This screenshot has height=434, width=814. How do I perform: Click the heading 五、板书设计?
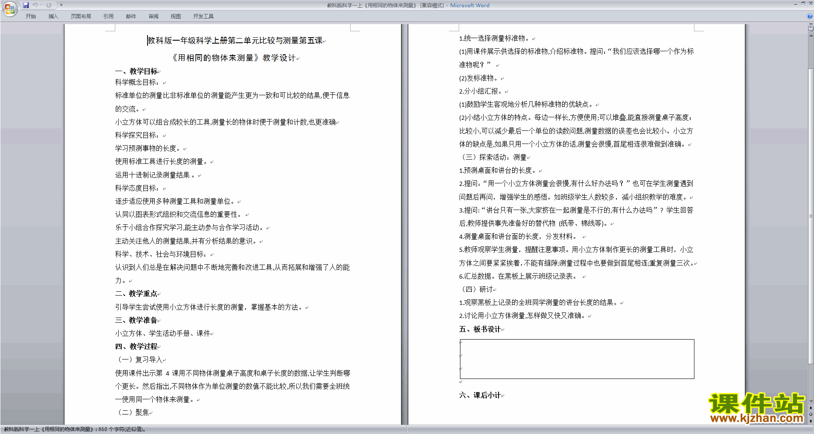[480, 329]
